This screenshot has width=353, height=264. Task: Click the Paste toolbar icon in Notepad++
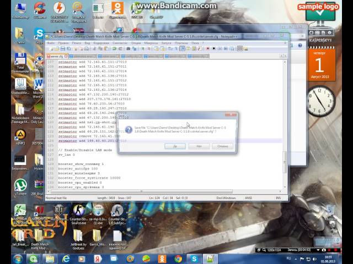(106, 49)
